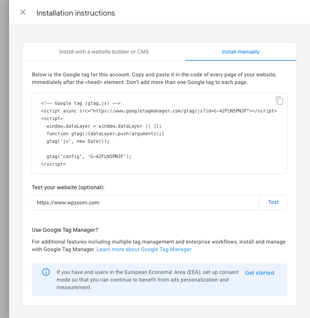Viewport: 310px width, 318px height.
Task: Click the script async src code line
Action: coord(159,111)
